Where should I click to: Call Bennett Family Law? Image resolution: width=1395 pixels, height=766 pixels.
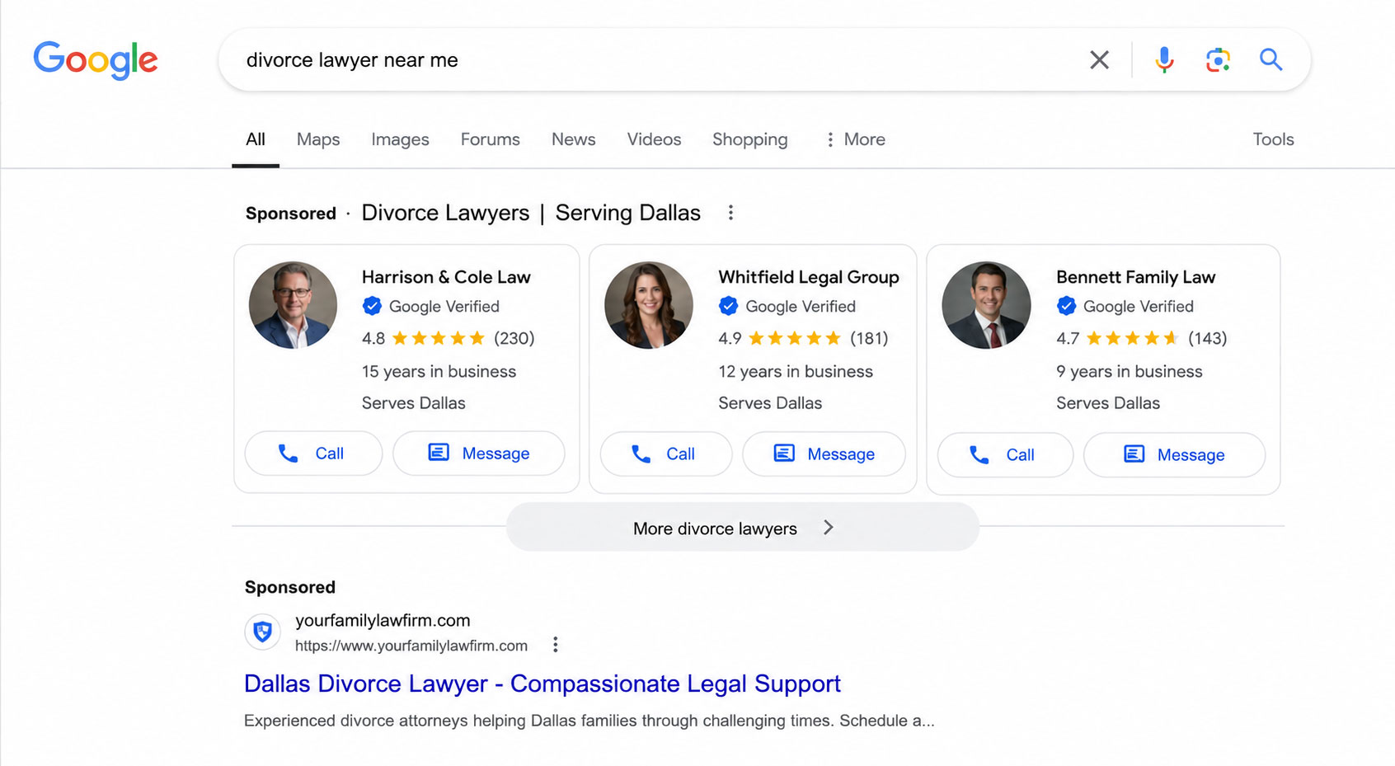pyautogui.click(x=1006, y=455)
